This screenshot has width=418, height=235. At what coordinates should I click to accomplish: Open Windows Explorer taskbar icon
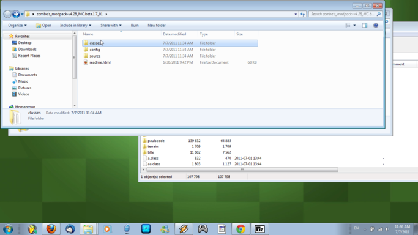88,229
